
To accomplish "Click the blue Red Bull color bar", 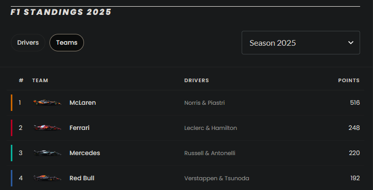I will pos(11,178).
